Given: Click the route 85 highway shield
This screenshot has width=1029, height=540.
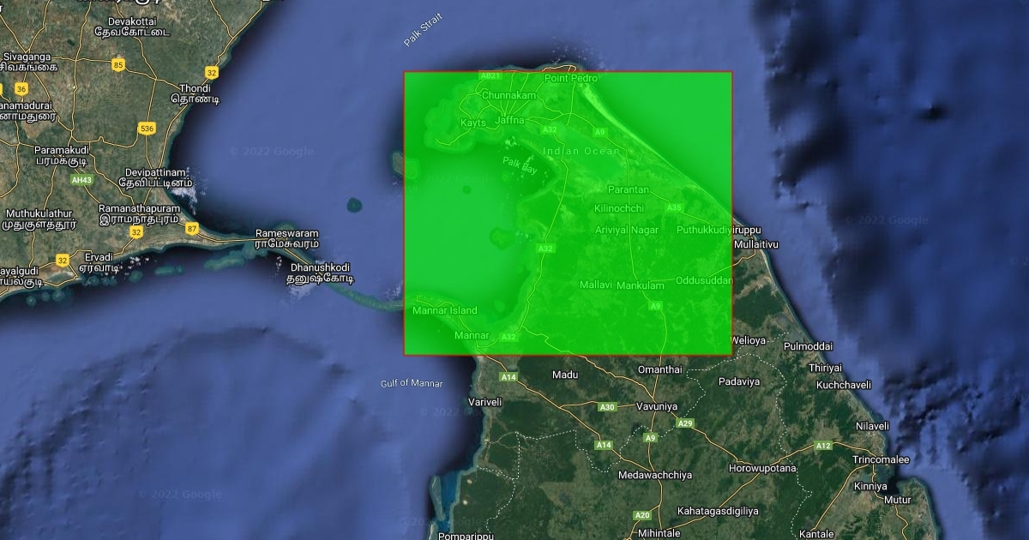Looking at the screenshot, I should tap(117, 65).
